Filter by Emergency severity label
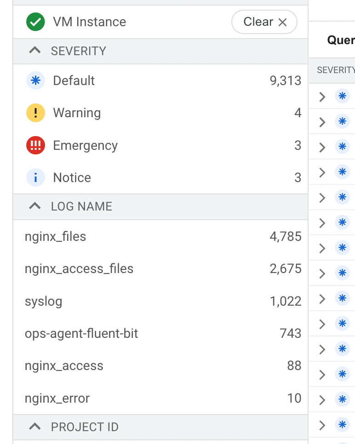 pyautogui.click(x=85, y=146)
